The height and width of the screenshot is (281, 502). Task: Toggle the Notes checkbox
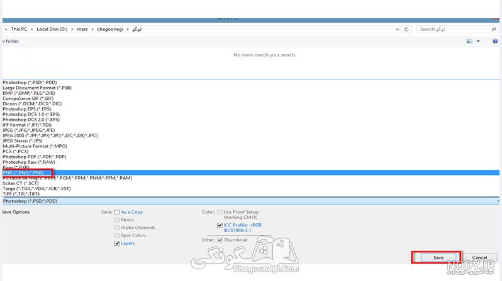point(117,220)
